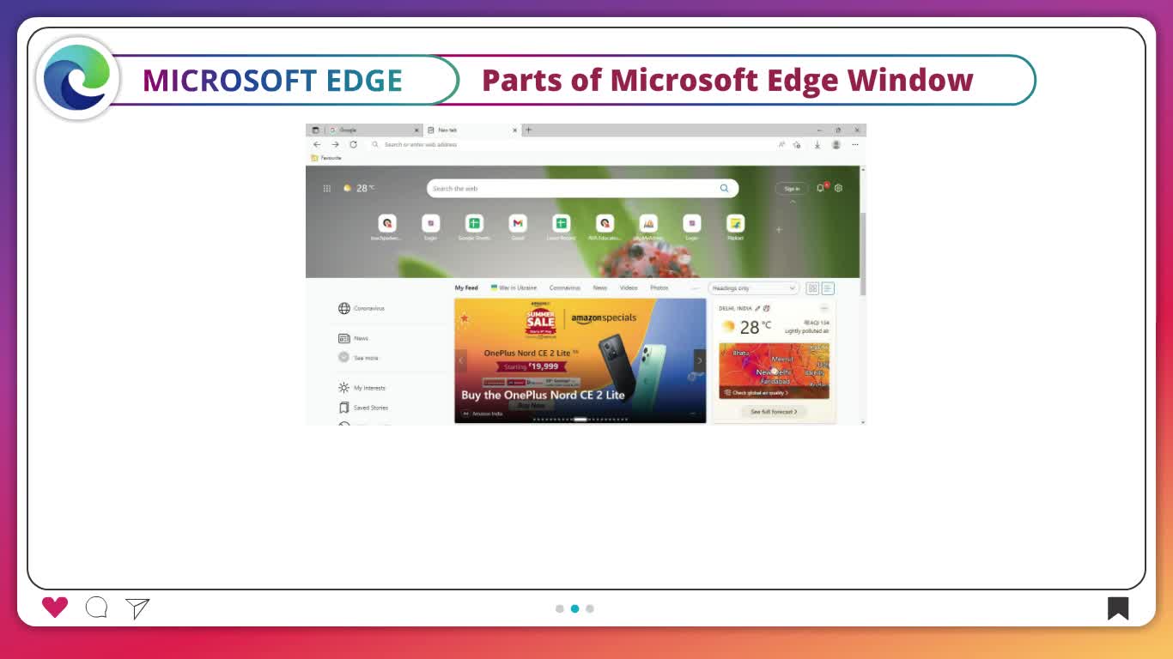Click the Search the web box

582,188
